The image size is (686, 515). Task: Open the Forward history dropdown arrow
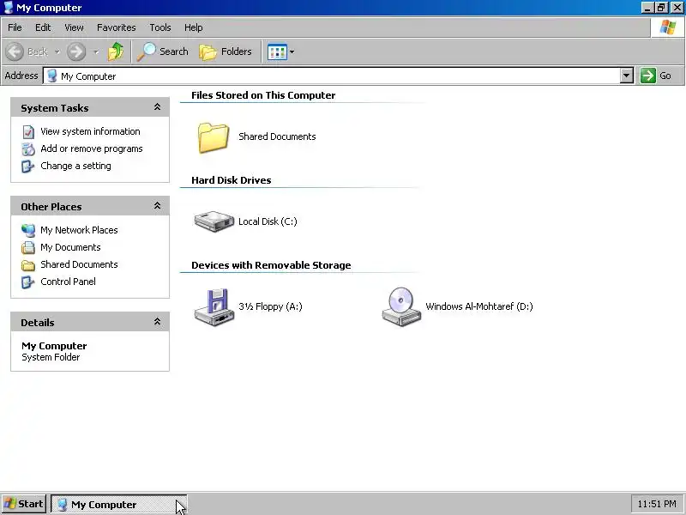click(96, 51)
